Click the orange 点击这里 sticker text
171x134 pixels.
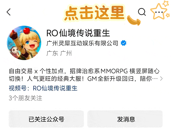coord(94,13)
